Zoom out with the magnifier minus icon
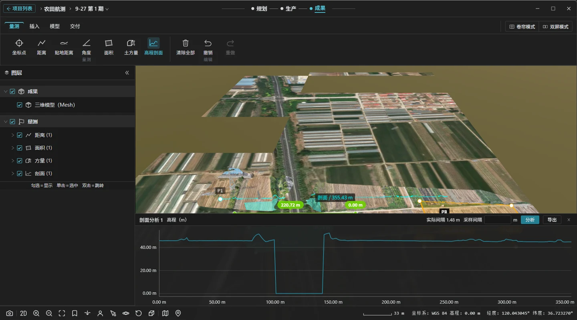 point(49,313)
